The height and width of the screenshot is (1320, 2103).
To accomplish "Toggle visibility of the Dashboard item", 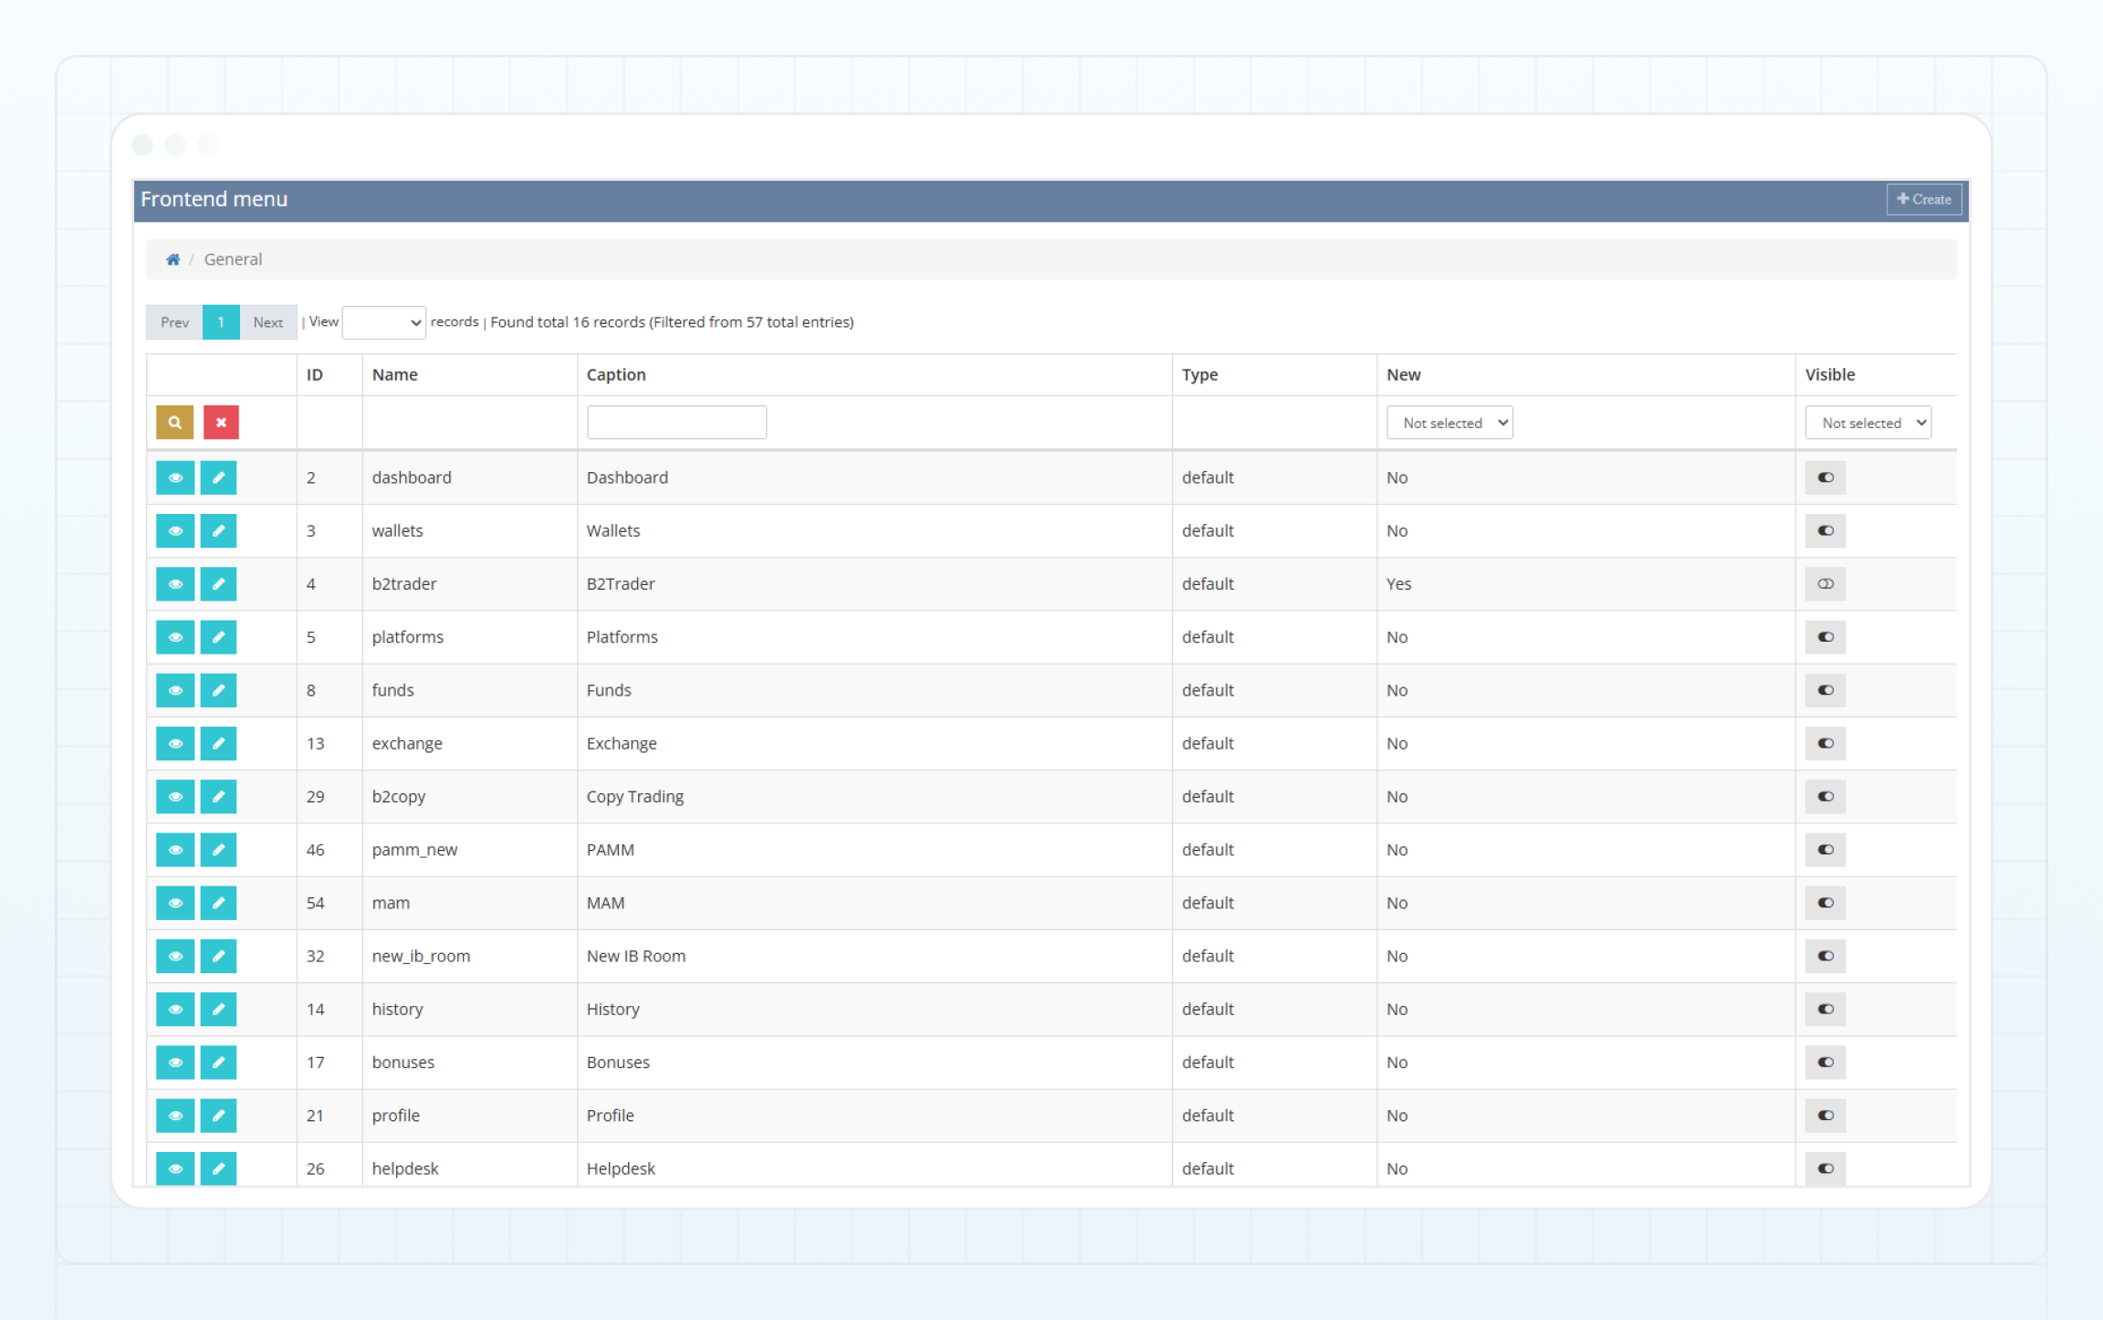I will [1825, 477].
